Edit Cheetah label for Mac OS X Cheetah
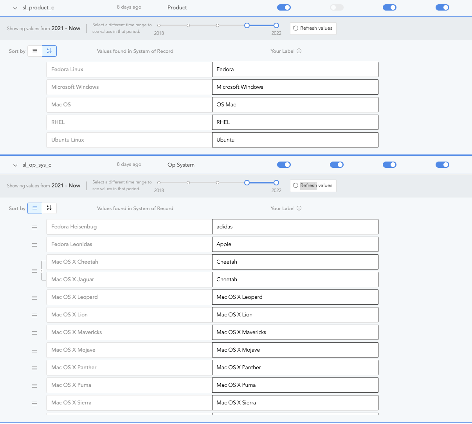The height and width of the screenshot is (424, 472). 295,262
